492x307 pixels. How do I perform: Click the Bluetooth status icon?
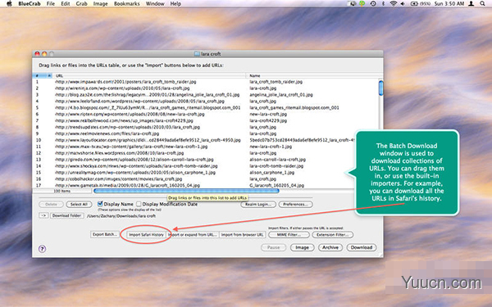click(384, 4)
